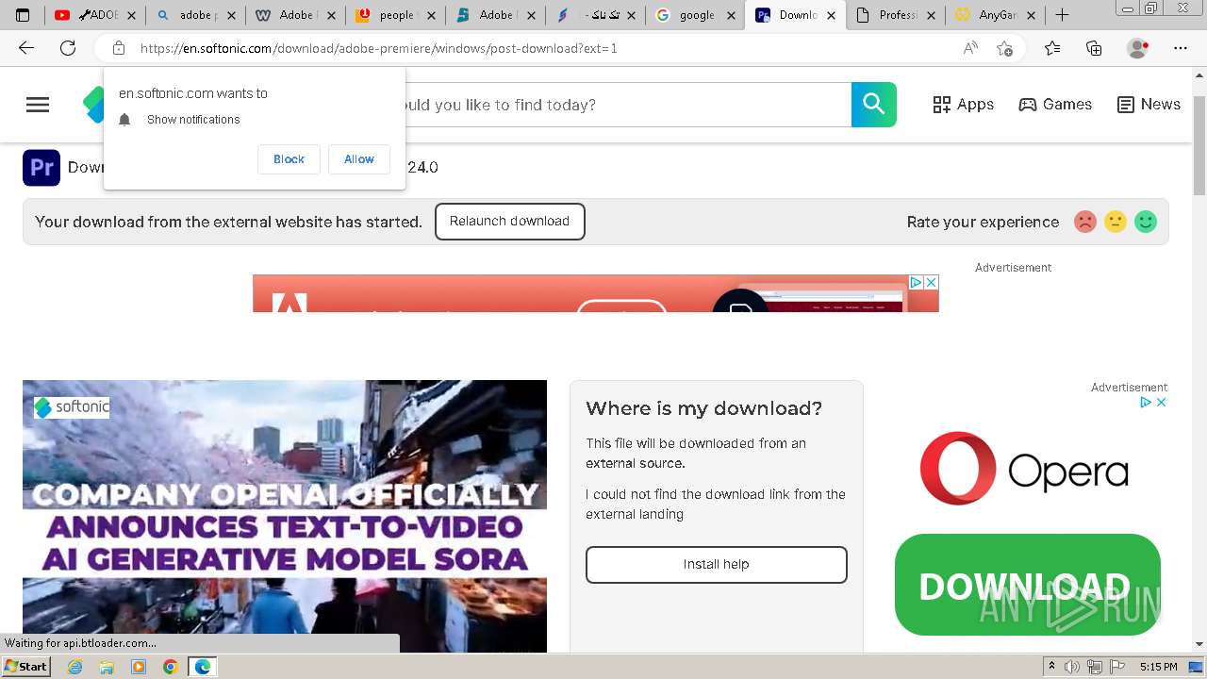
Task: Play the Softonic Sora video thumbnail
Action: (x=285, y=516)
